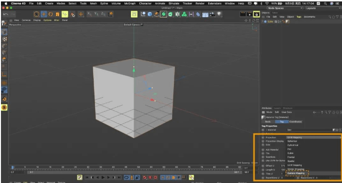This screenshot has height=183, width=342.
Task: Click the Play Forward button
Action: click(x=103, y=178)
